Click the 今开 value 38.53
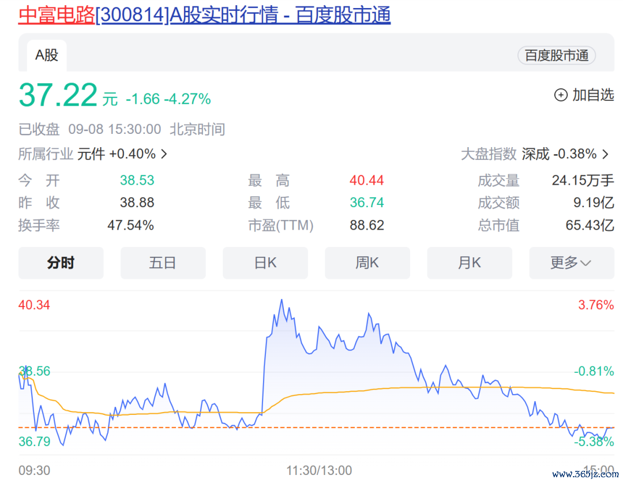The height and width of the screenshot is (483, 623). tap(137, 181)
